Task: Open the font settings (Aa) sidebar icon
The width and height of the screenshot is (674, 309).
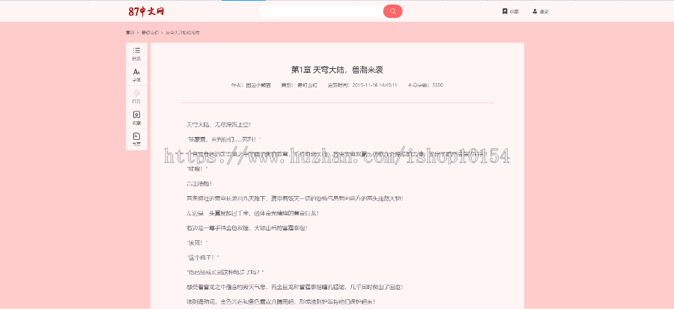Action: coord(136,75)
